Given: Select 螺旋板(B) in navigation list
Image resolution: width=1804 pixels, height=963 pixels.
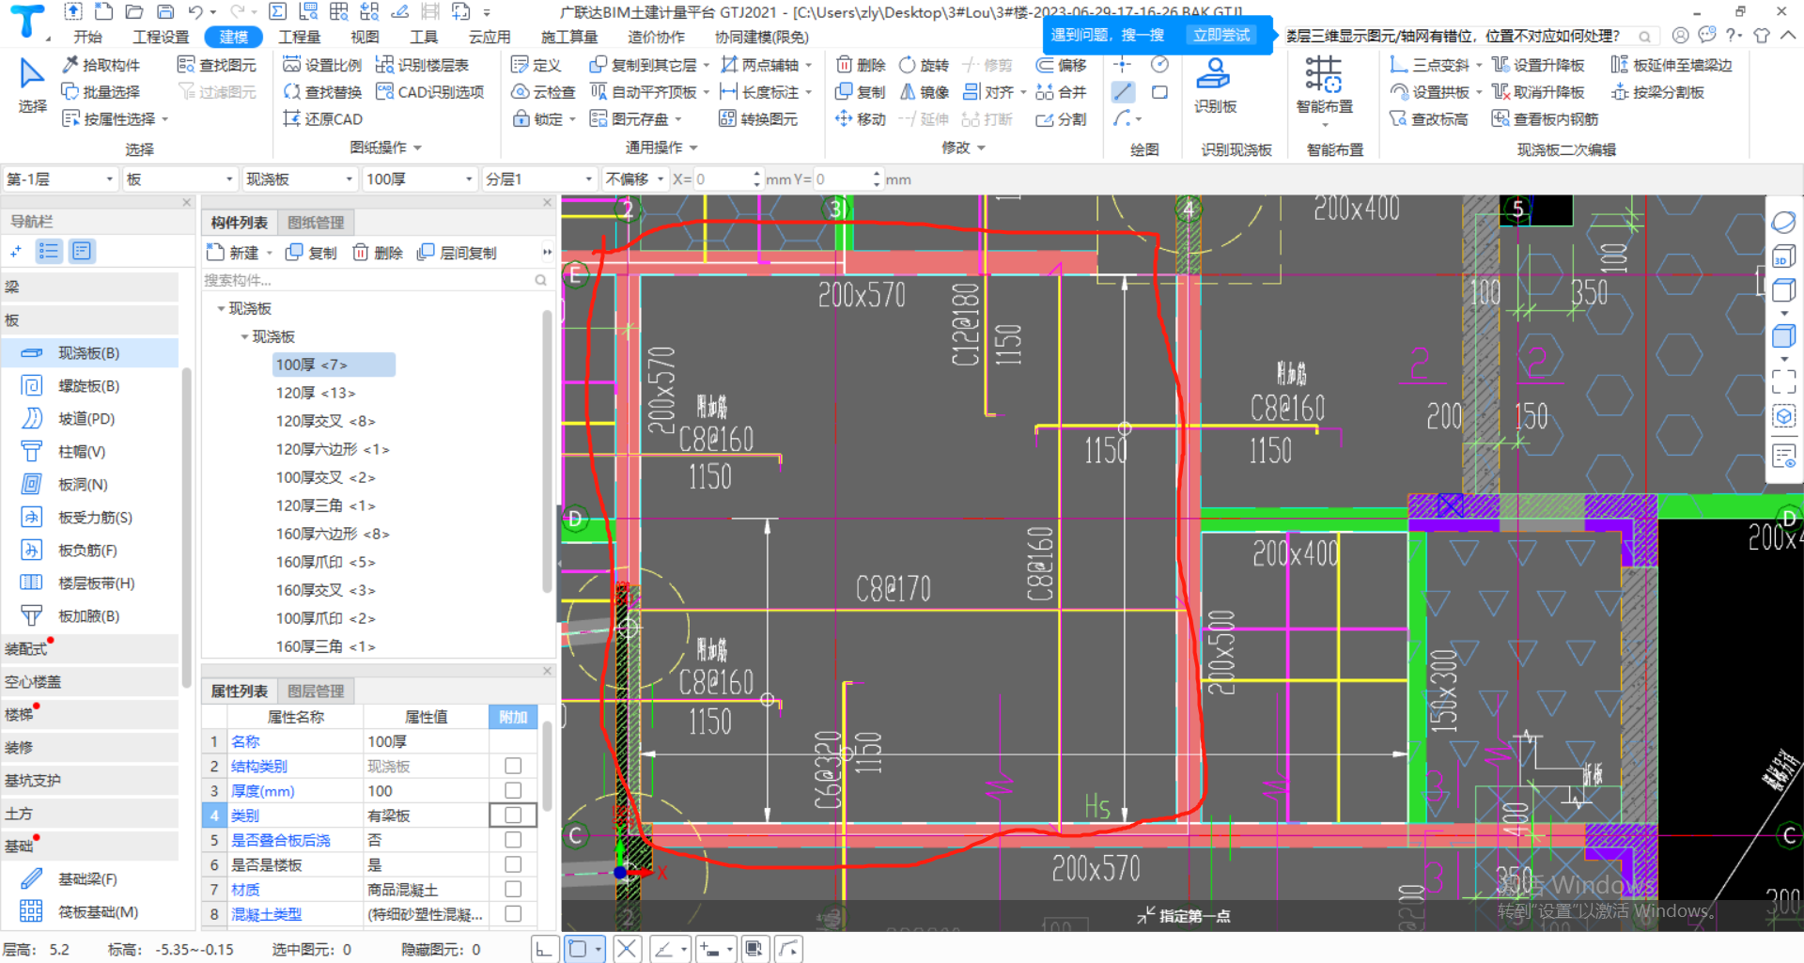Looking at the screenshot, I should click(x=89, y=386).
